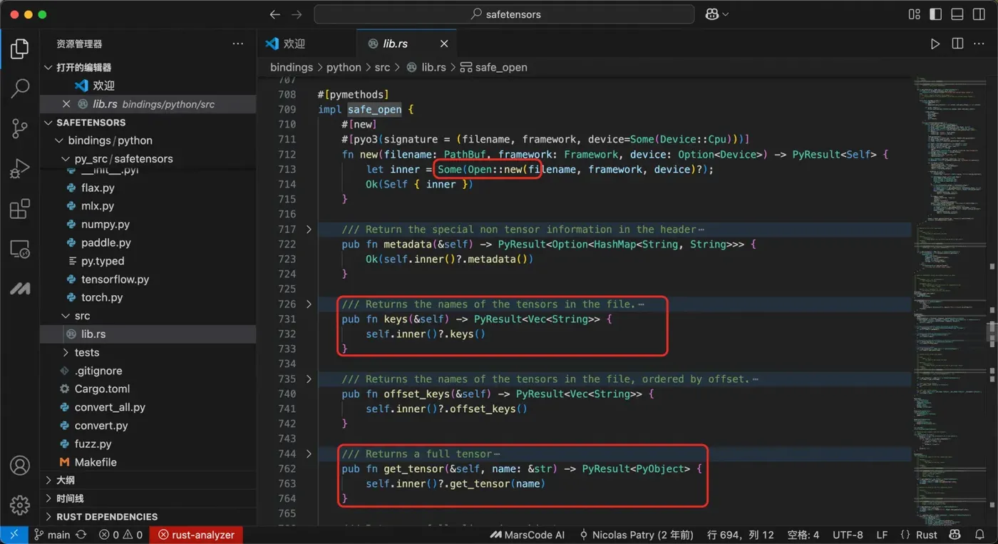Open the Accounts menu icon
Image resolution: width=998 pixels, height=544 pixels.
20,466
